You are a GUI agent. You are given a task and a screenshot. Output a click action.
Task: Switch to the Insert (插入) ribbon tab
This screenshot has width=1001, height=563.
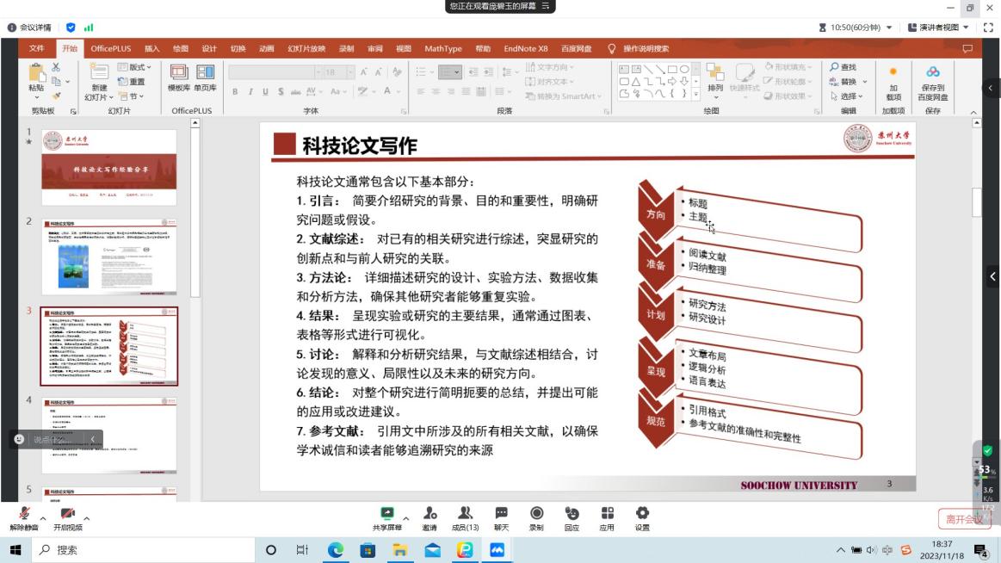point(151,49)
